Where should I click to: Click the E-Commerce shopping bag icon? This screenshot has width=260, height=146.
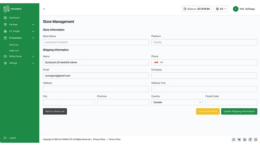[x=5, y=38]
